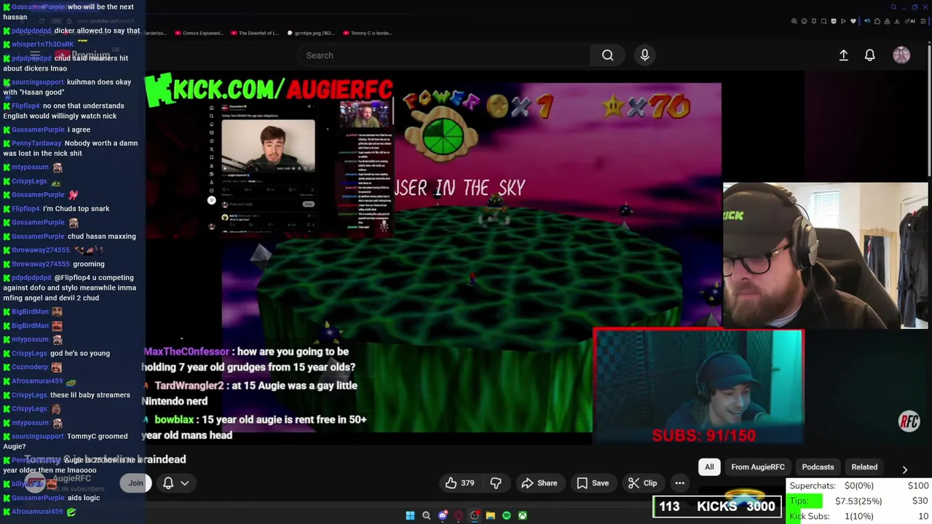The height and width of the screenshot is (524, 932).
Task: Click the video title ending 'braindead'
Action: (x=106, y=459)
